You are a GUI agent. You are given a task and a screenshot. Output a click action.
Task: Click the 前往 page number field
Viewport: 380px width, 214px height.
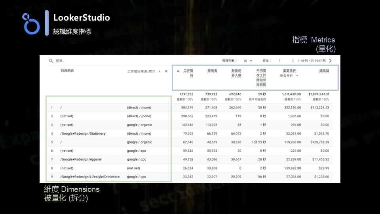click(x=279, y=61)
